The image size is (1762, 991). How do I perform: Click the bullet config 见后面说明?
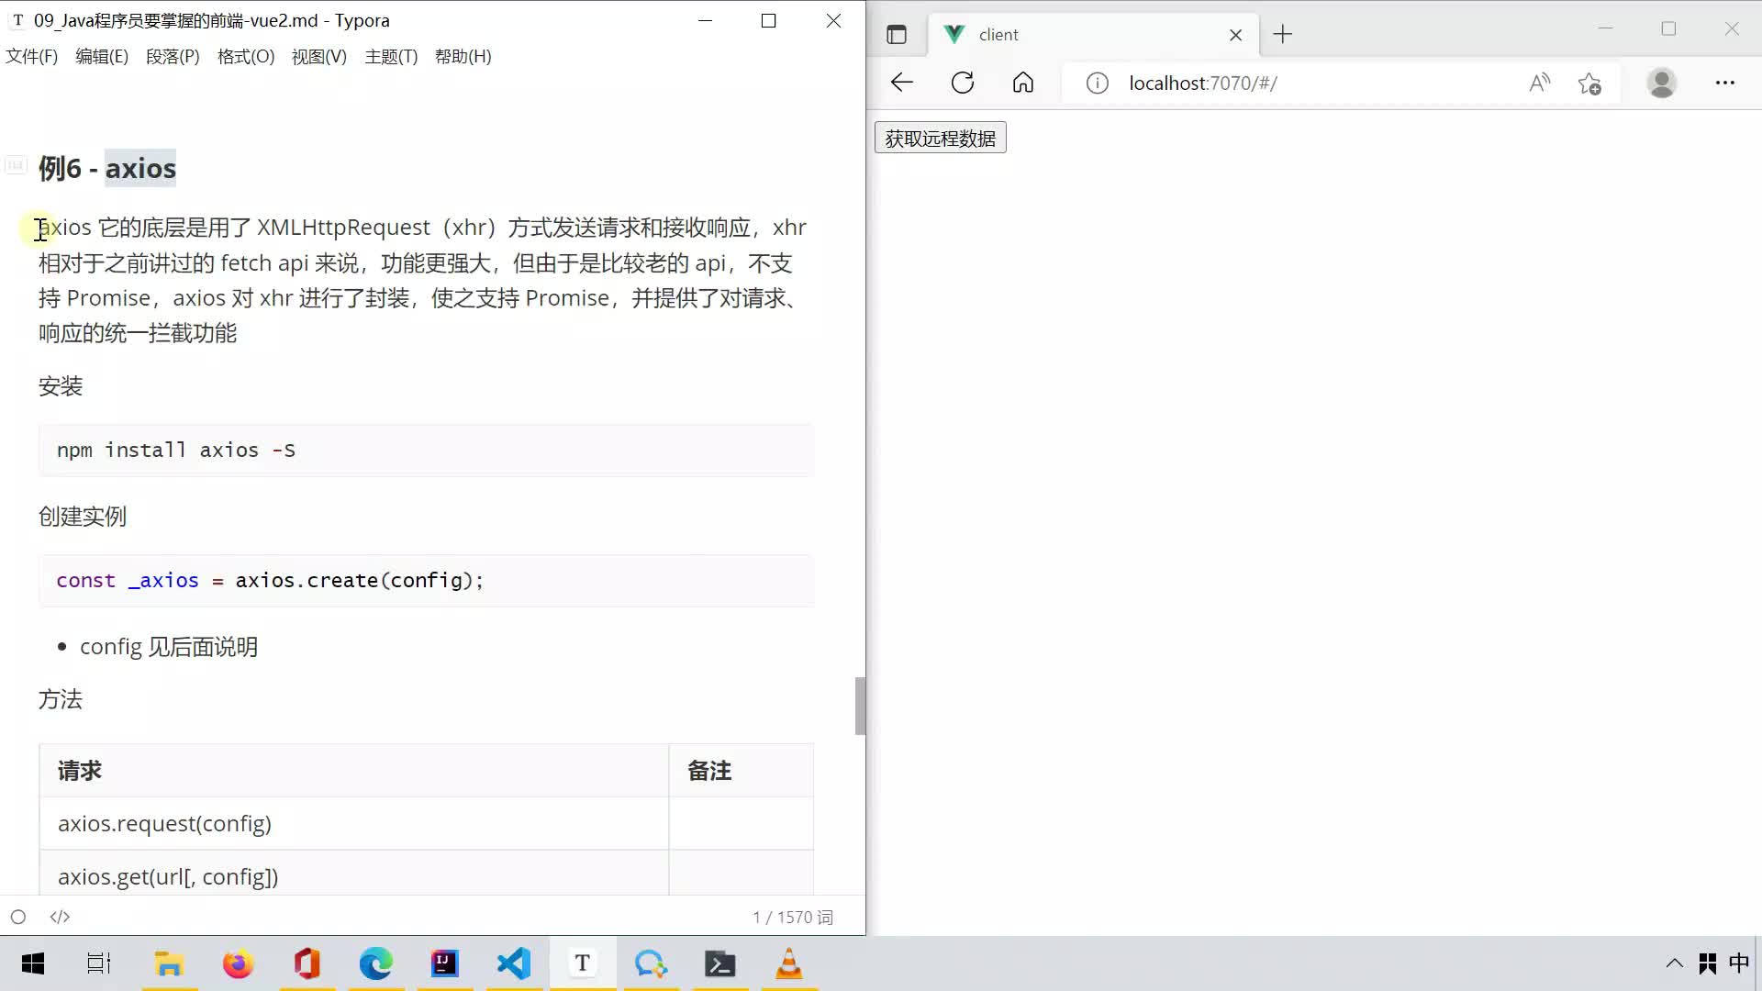[169, 648]
